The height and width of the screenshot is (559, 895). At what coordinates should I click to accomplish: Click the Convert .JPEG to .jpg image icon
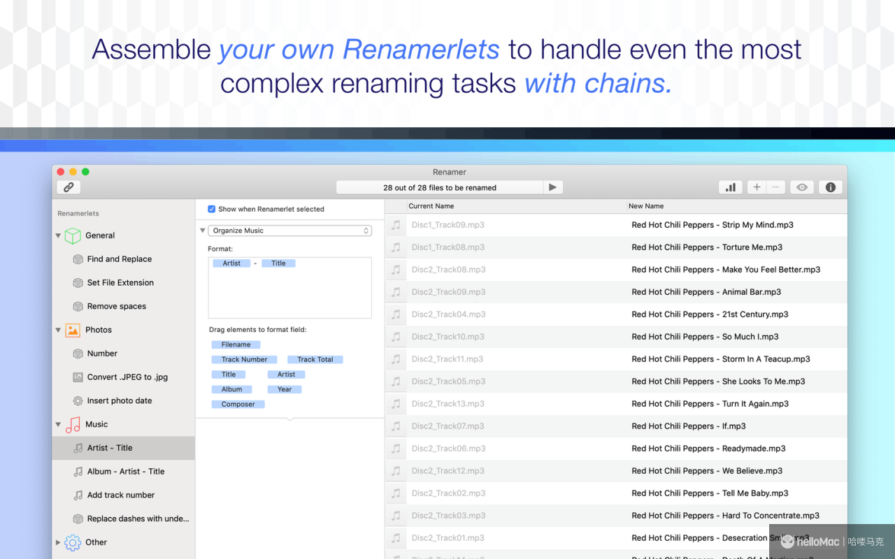(x=78, y=377)
